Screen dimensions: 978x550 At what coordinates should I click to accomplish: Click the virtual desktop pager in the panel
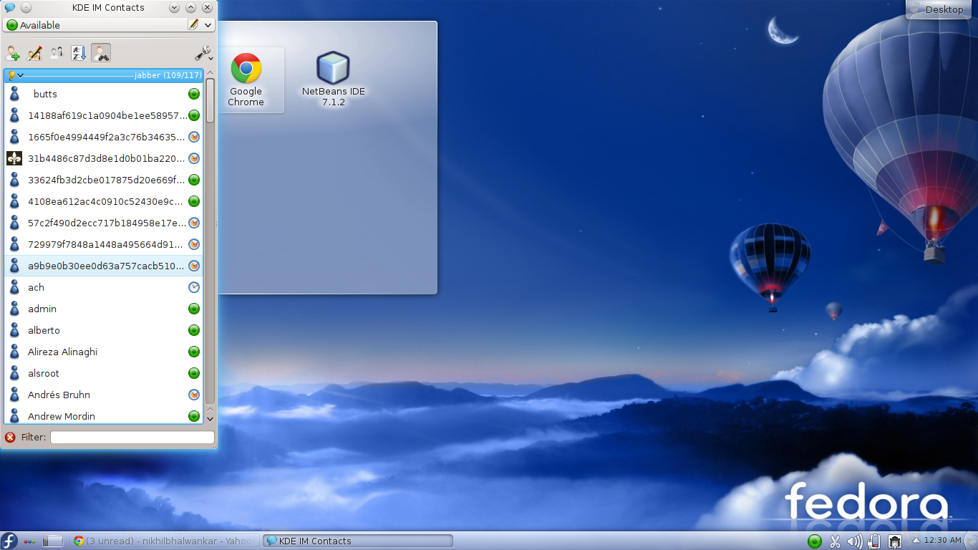(x=53, y=541)
